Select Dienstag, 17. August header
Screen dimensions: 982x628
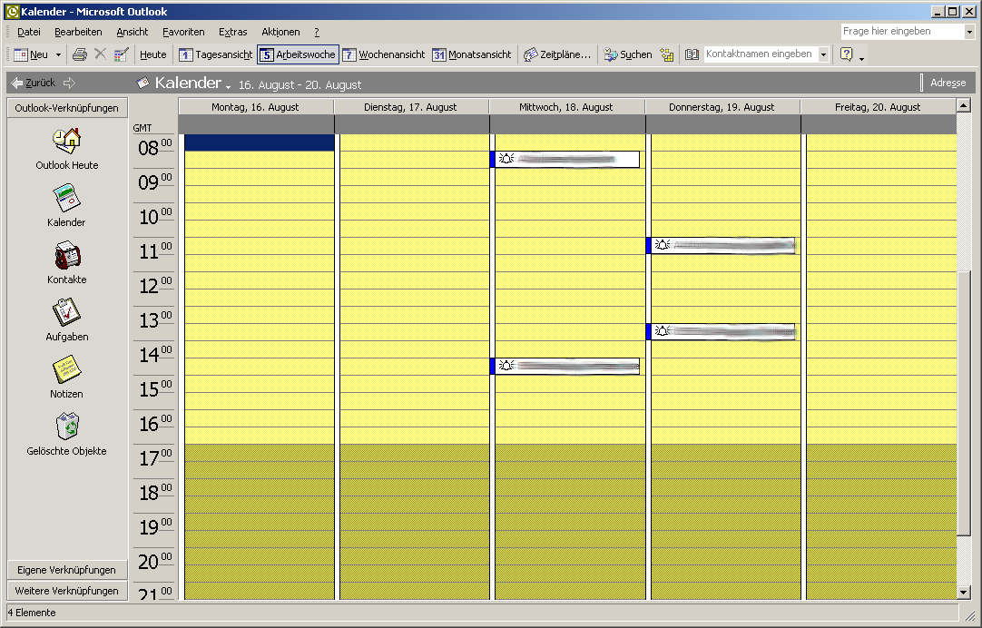tap(411, 107)
